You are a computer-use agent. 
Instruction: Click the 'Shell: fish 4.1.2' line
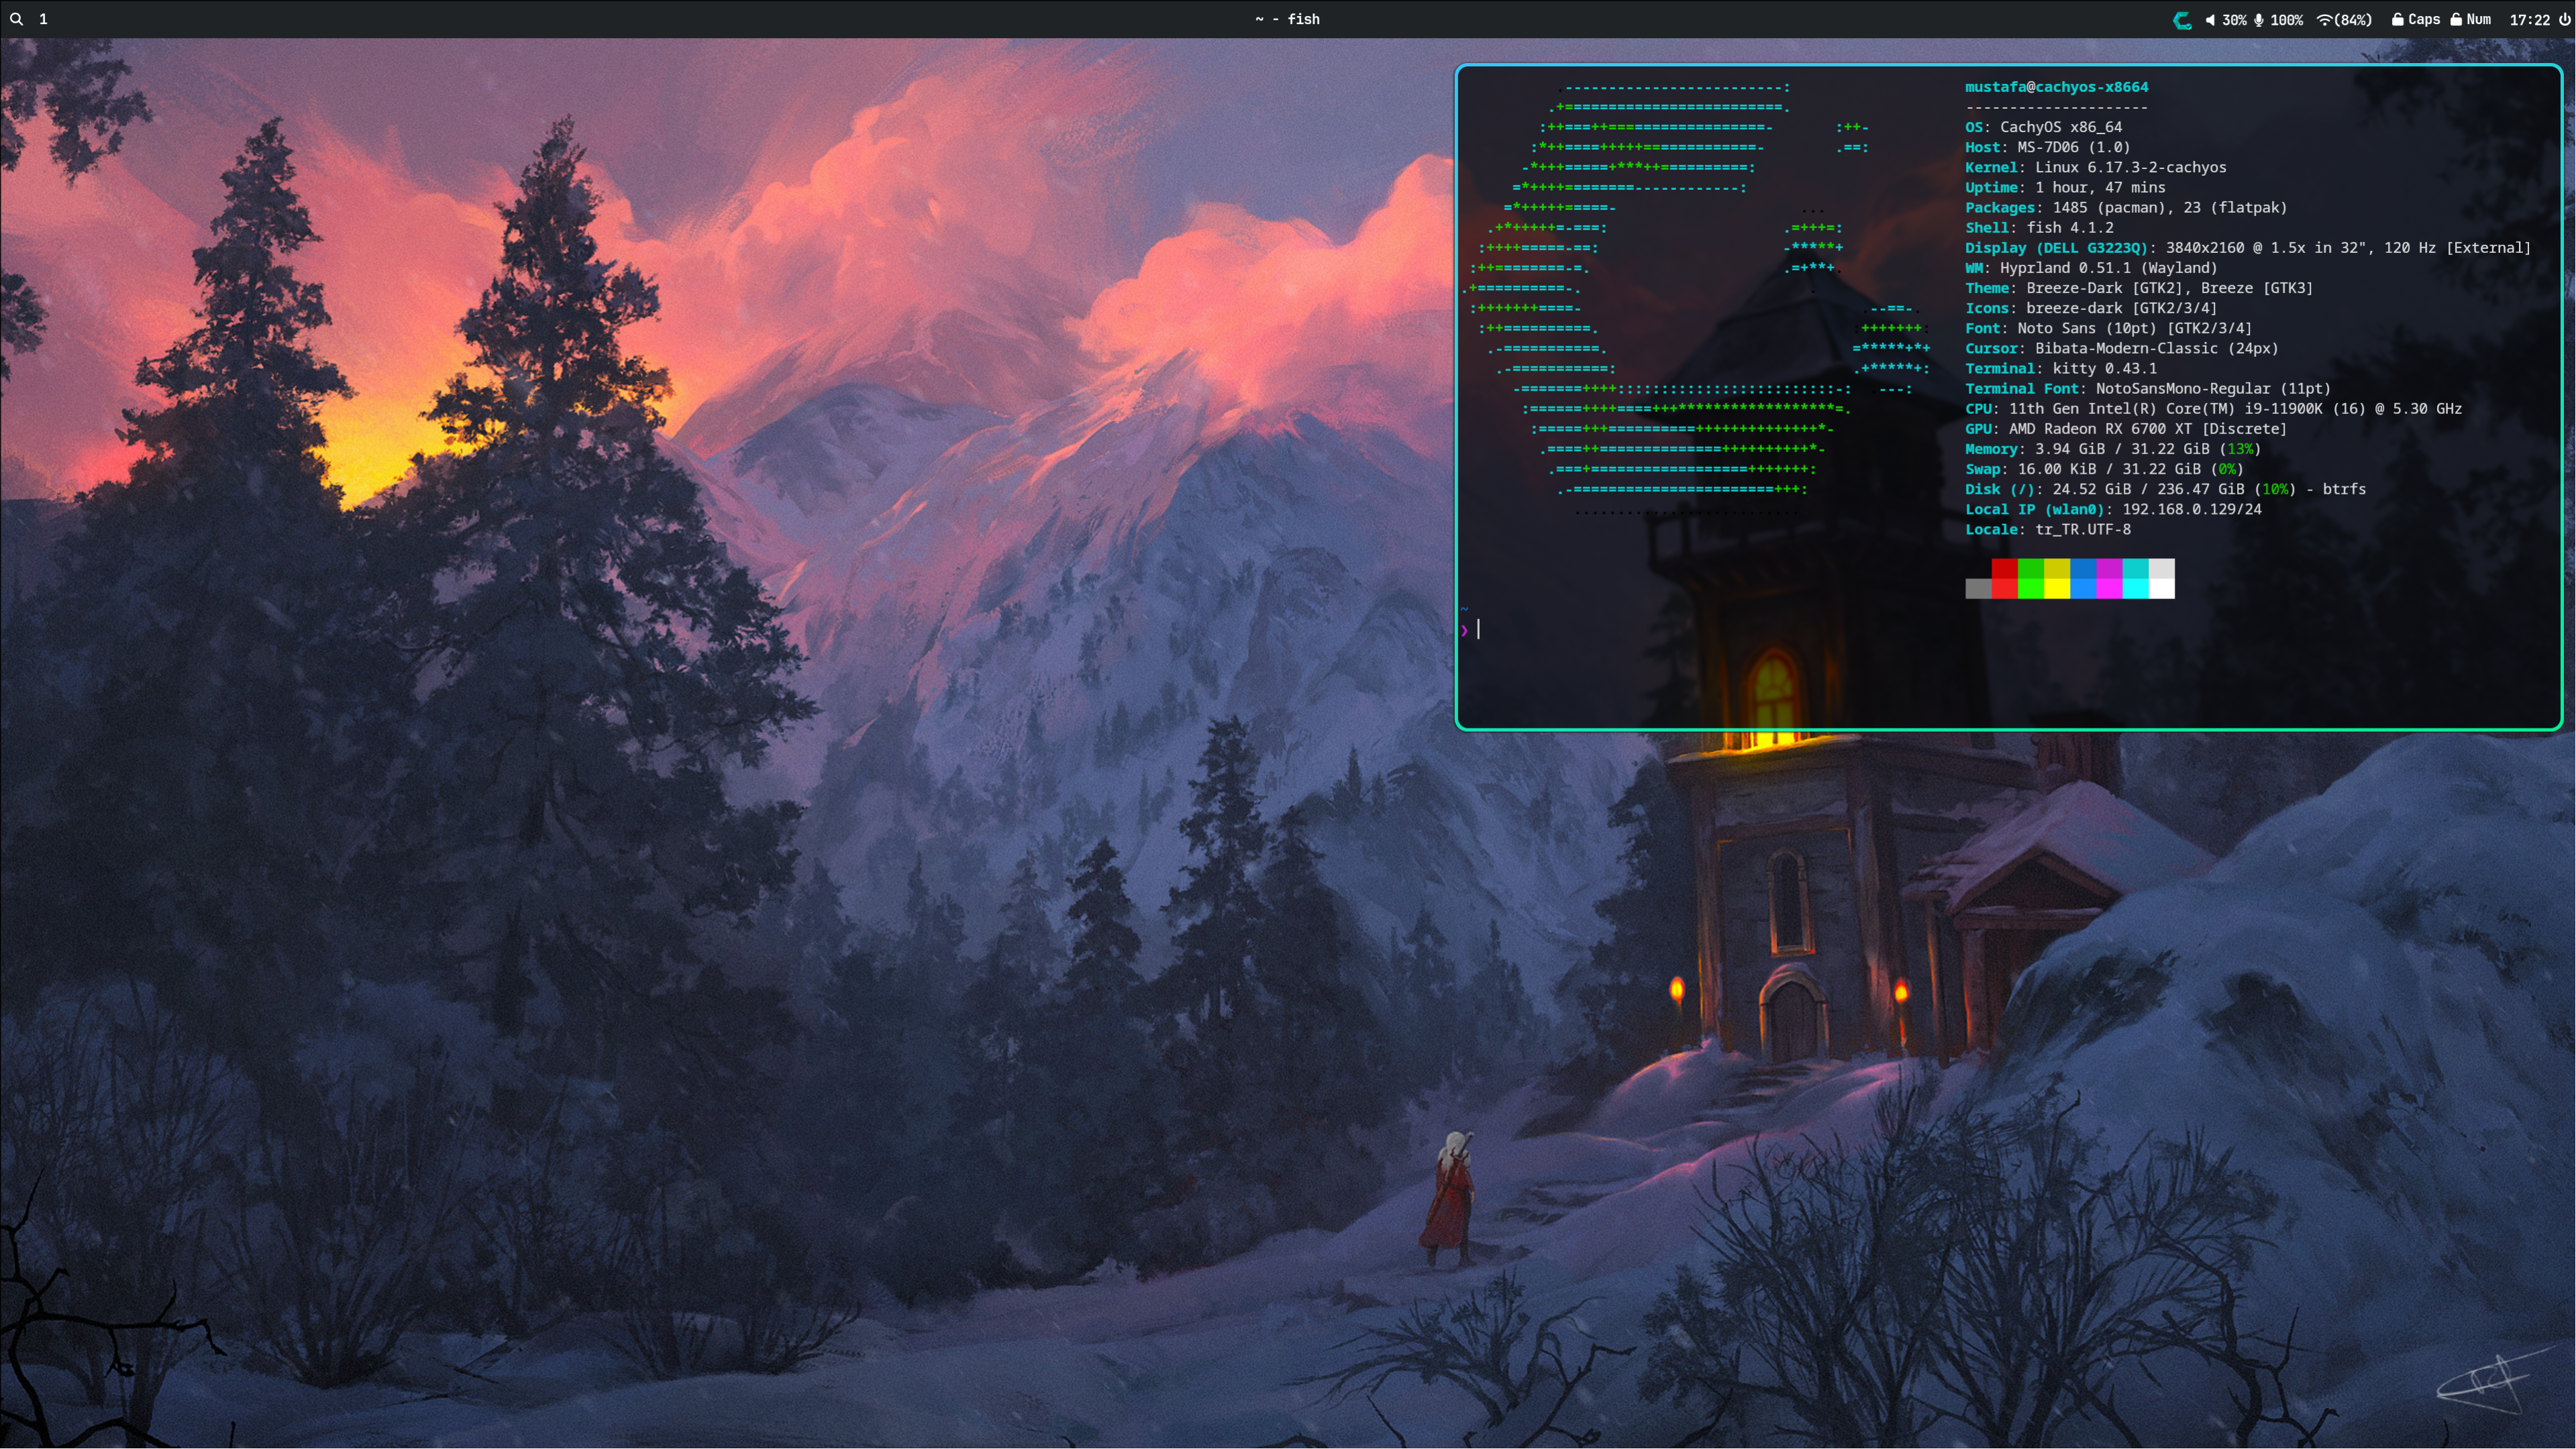[x=2039, y=227]
